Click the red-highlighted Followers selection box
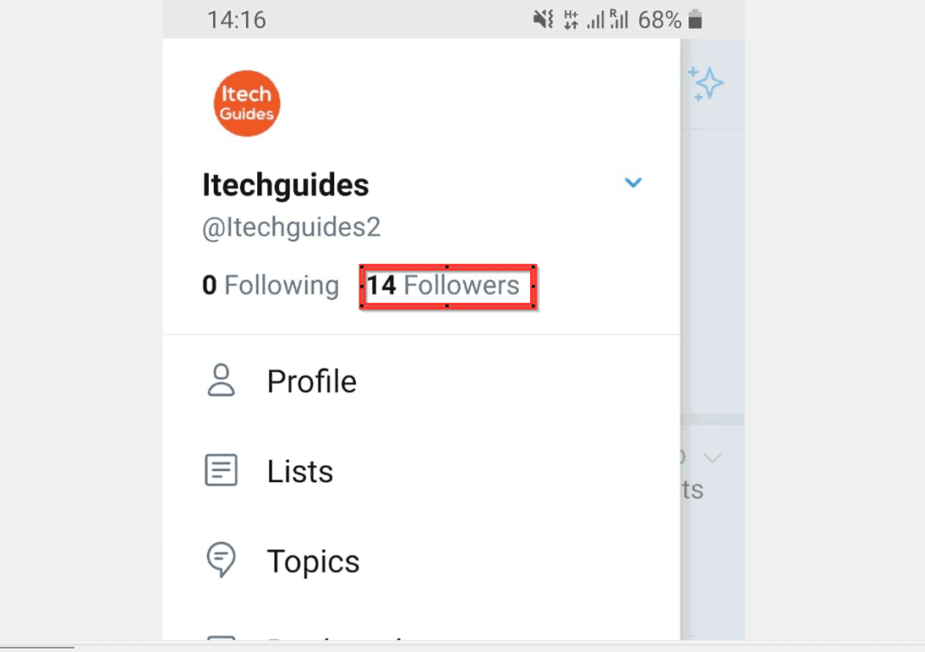The width and height of the screenshot is (925, 652). pos(447,286)
